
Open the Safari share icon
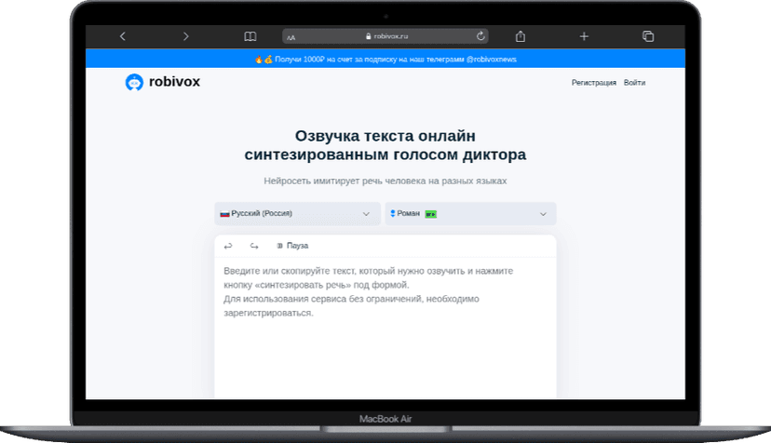tap(521, 36)
